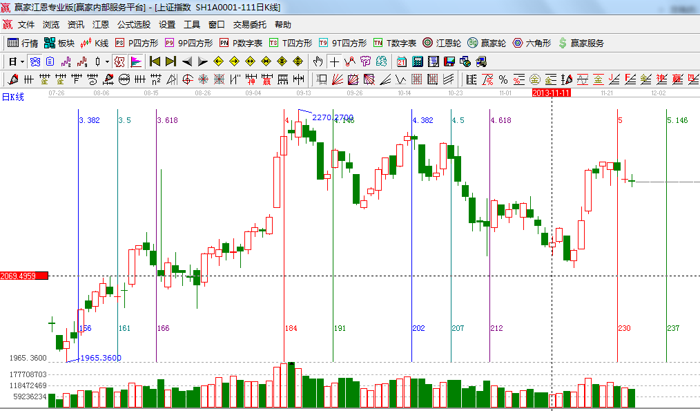
Task: Select the crosshair cursor tool
Action: (334, 61)
